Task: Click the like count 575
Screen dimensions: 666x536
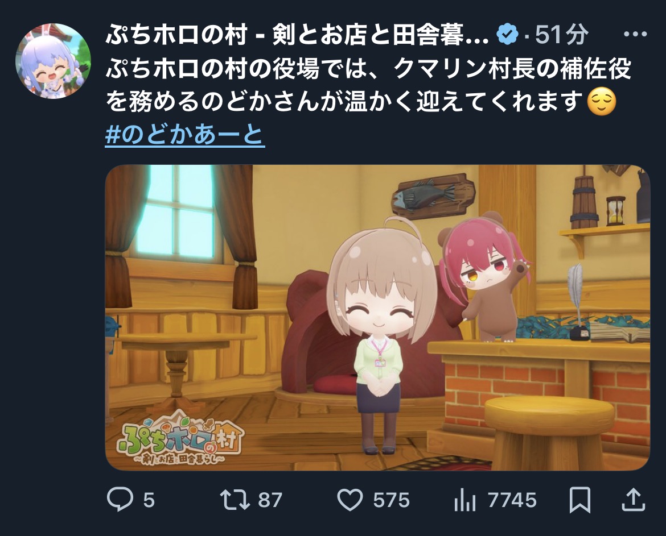Action: [391, 500]
